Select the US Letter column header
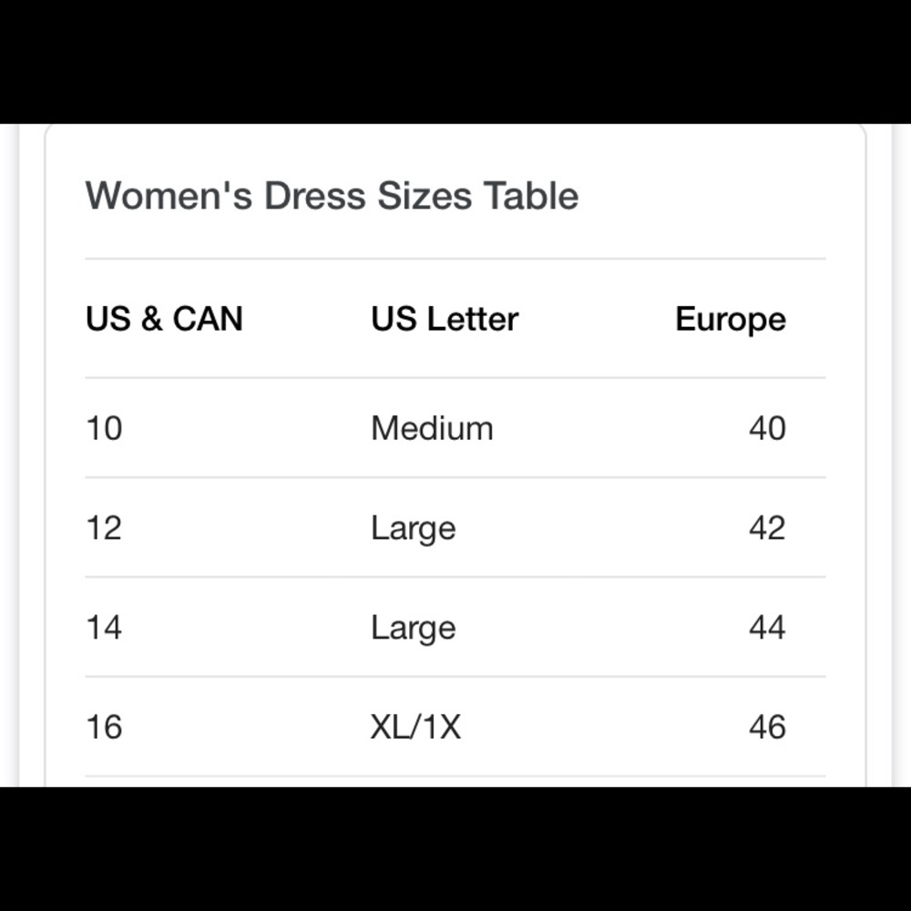The height and width of the screenshot is (911, 911). point(444,319)
